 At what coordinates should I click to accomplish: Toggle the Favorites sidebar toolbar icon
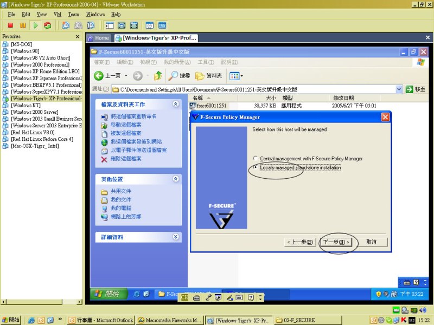click(x=110, y=25)
